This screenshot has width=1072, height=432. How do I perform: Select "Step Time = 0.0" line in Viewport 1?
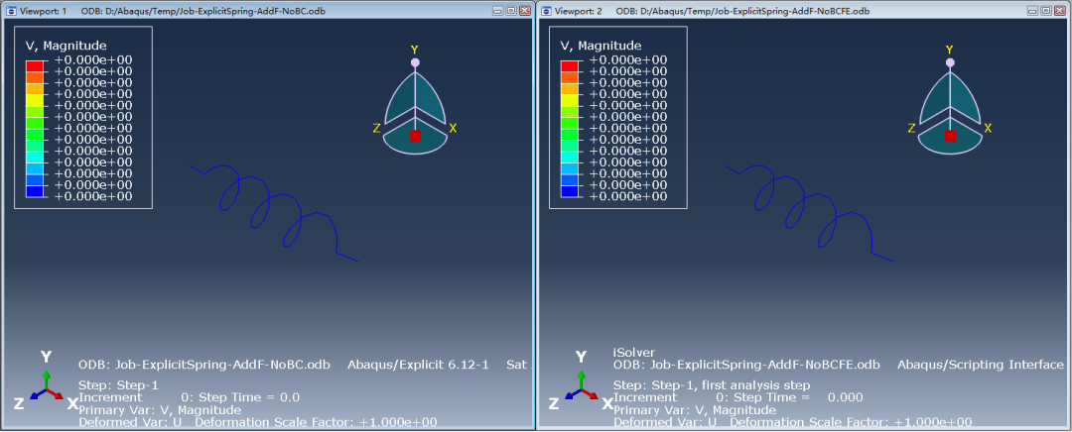click(240, 397)
